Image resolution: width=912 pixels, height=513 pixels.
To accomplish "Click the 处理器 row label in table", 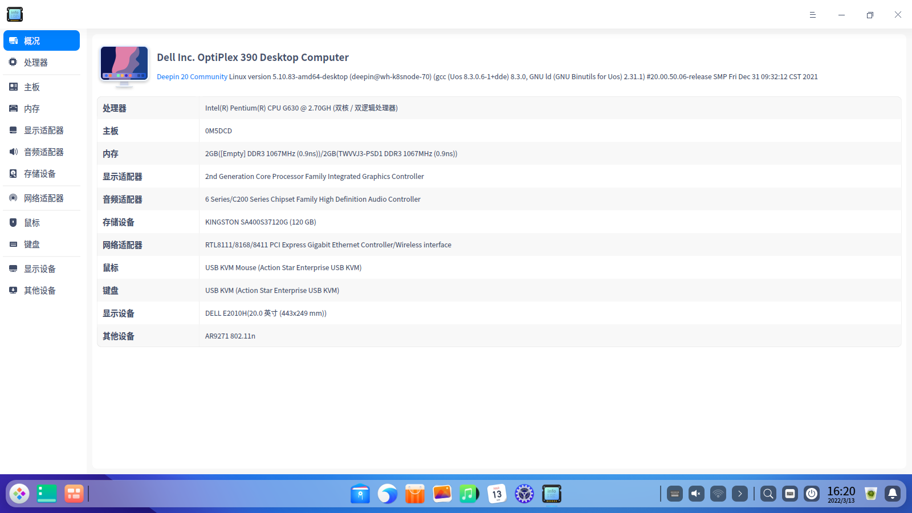I will (x=115, y=108).
